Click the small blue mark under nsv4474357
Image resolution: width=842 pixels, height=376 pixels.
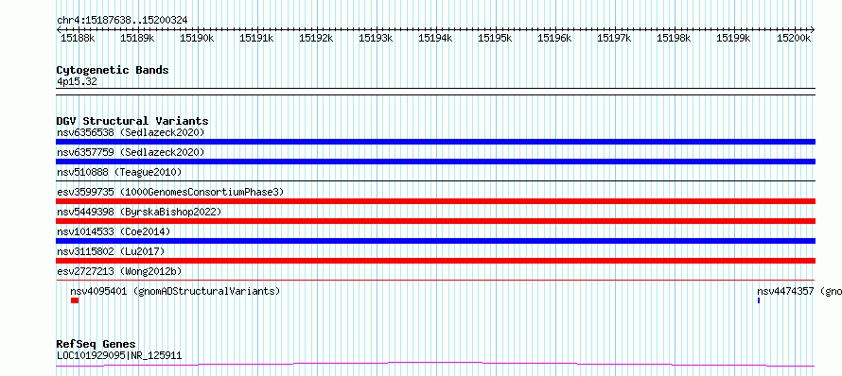pos(759,300)
